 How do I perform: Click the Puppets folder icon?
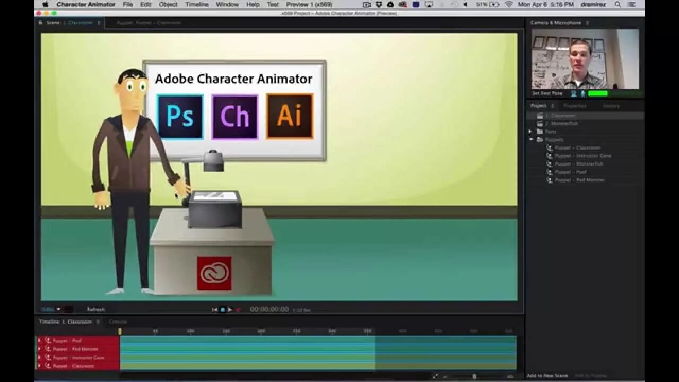click(x=539, y=140)
